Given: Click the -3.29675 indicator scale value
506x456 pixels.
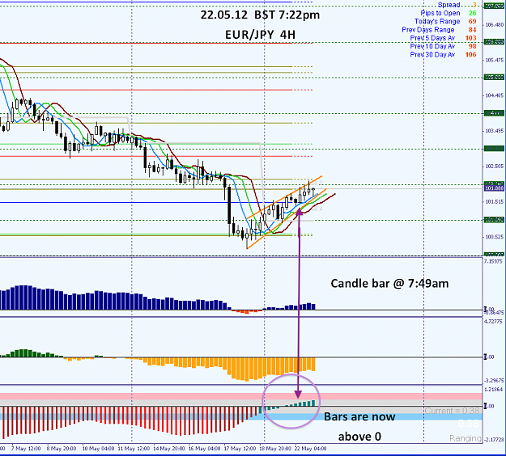Looking at the screenshot, I should [493, 381].
